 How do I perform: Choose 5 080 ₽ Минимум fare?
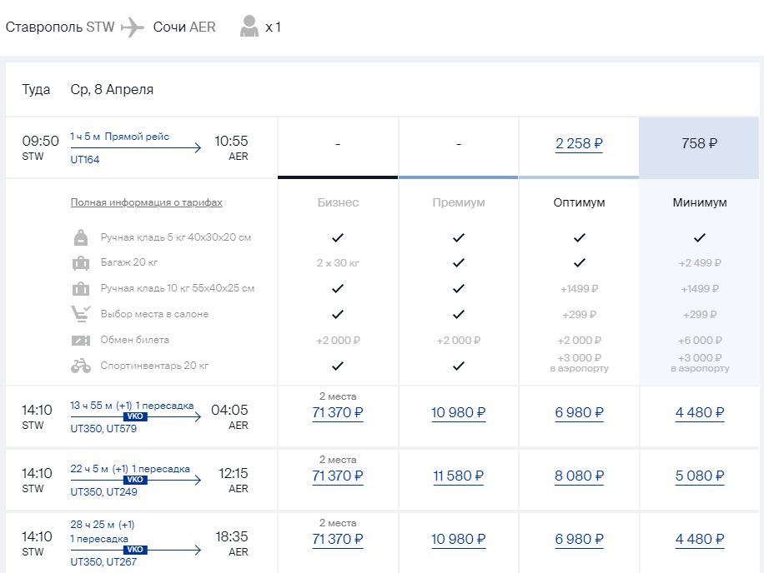pyautogui.click(x=699, y=476)
